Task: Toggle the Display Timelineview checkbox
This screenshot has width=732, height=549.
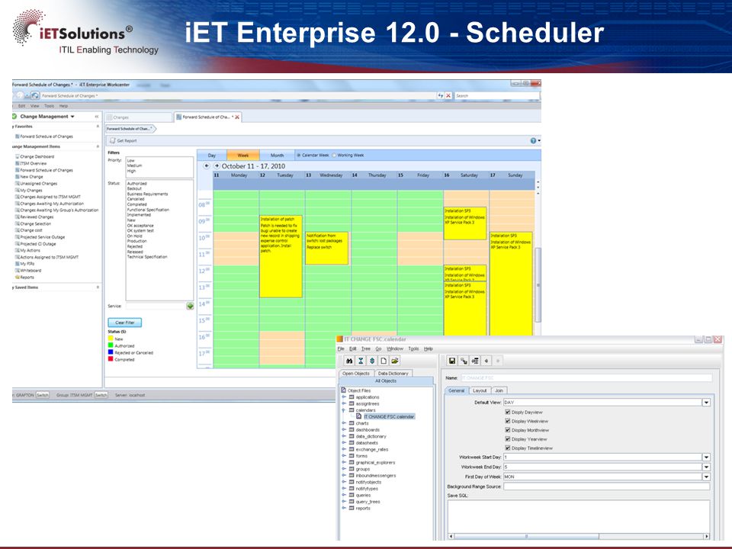Action: [x=508, y=448]
